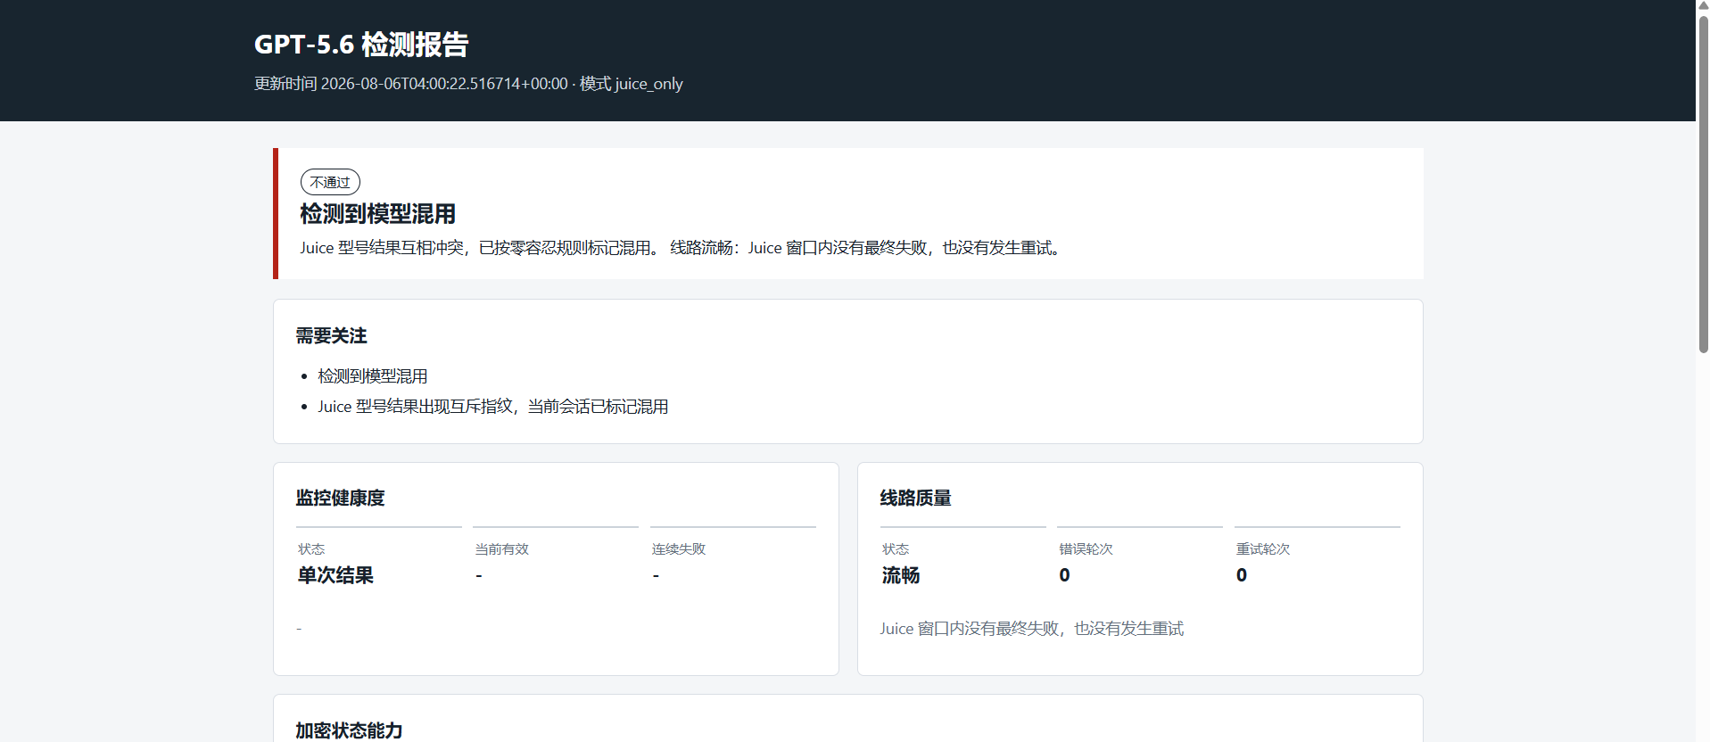The width and height of the screenshot is (1710, 742).
Task: Click the scrollbar up arrow
Action: click(1703, 6)
